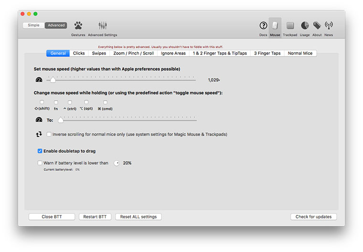This screenshot has height=252, width=363.
Task: Switch to Advanced mode
Action: tap(56, 25)
